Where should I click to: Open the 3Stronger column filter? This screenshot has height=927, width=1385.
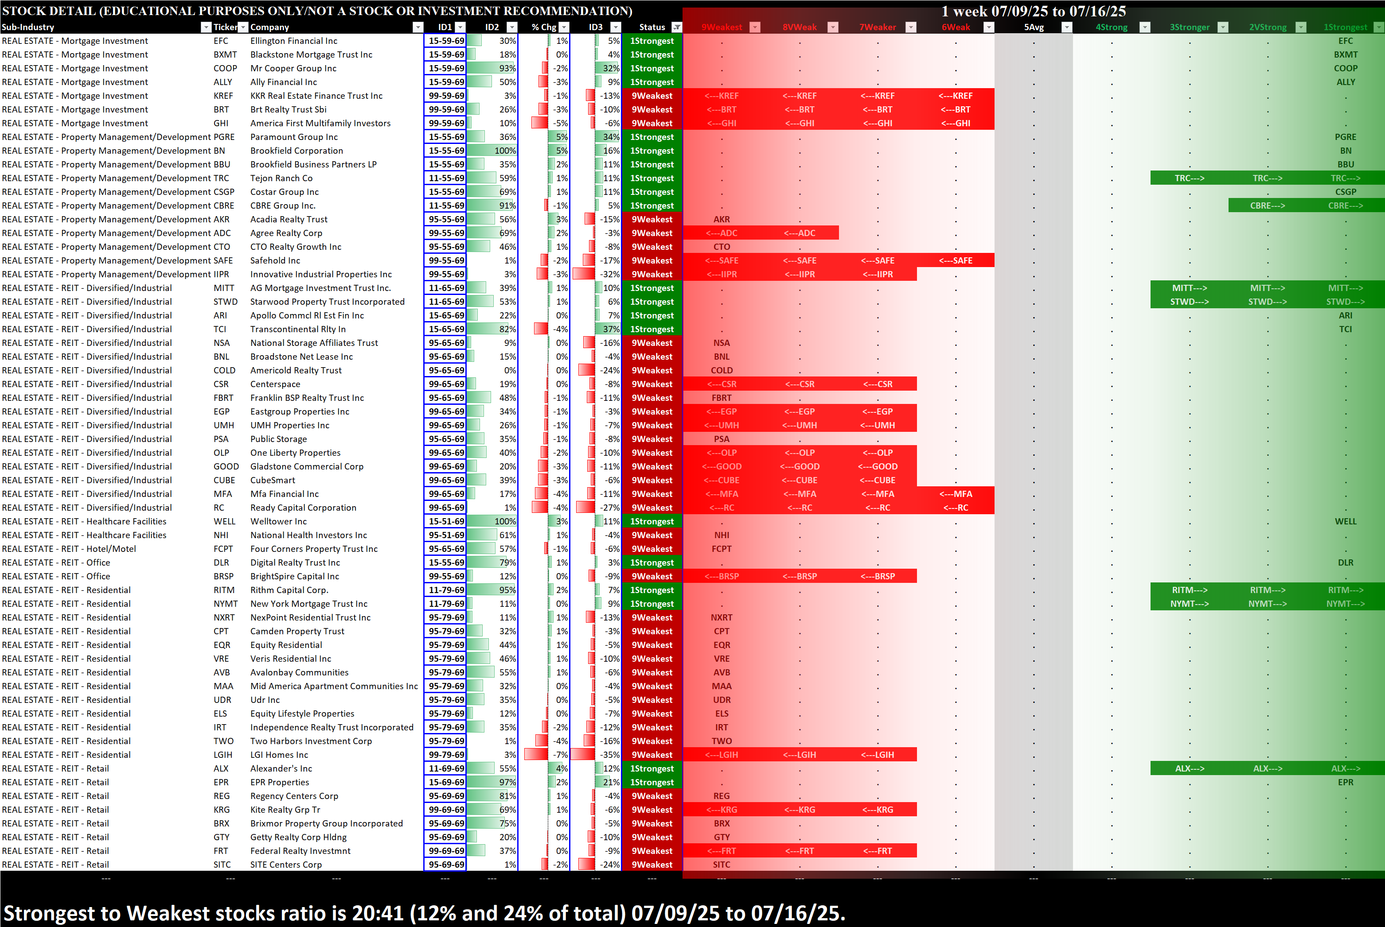tap(1223, 27)
